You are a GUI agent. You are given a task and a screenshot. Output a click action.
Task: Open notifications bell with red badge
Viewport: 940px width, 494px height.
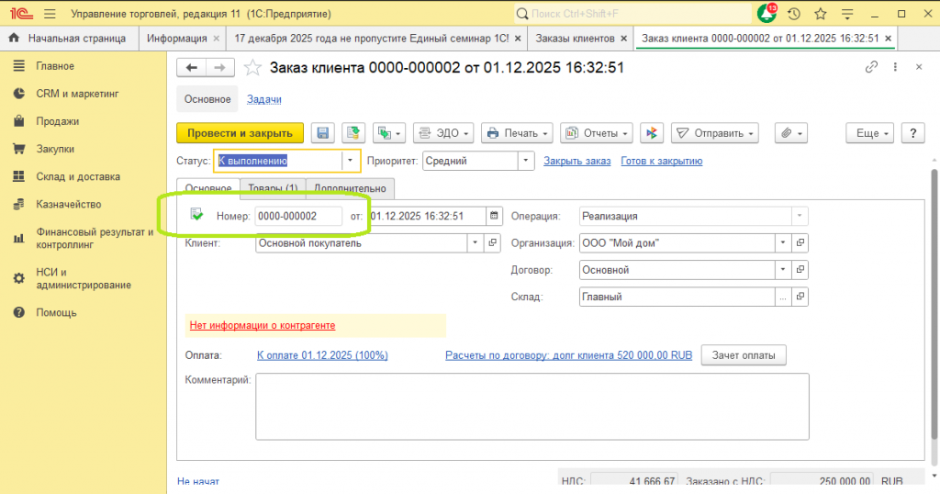point(767,13)
